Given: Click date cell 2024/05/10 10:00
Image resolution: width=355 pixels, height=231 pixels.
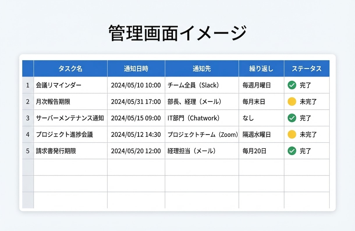Looking at the screenshot, I should pyautogui.click(x=136, y=85).
